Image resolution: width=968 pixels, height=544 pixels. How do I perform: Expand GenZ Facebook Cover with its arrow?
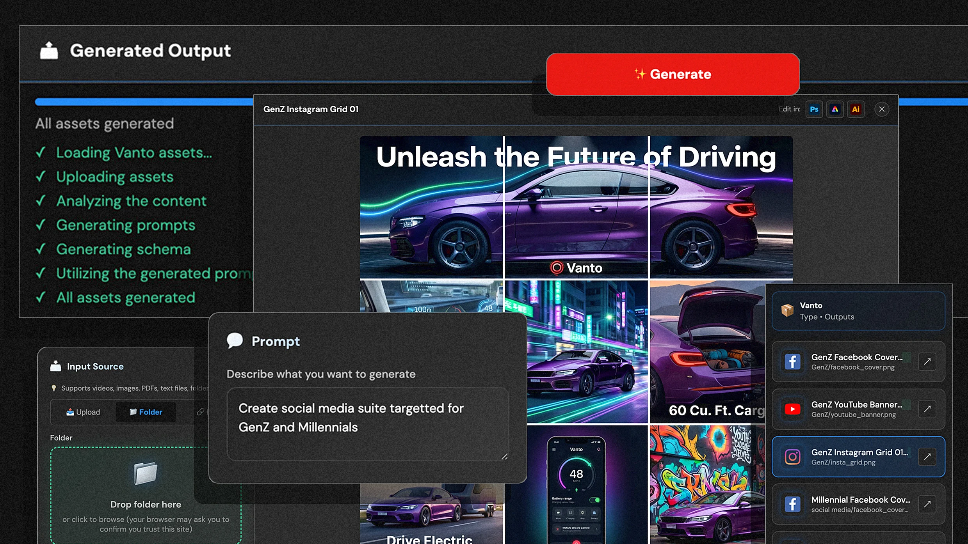(x=928, y=362)
